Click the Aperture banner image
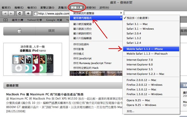Viewport: 187px width, 117px height. click(96, 73)
